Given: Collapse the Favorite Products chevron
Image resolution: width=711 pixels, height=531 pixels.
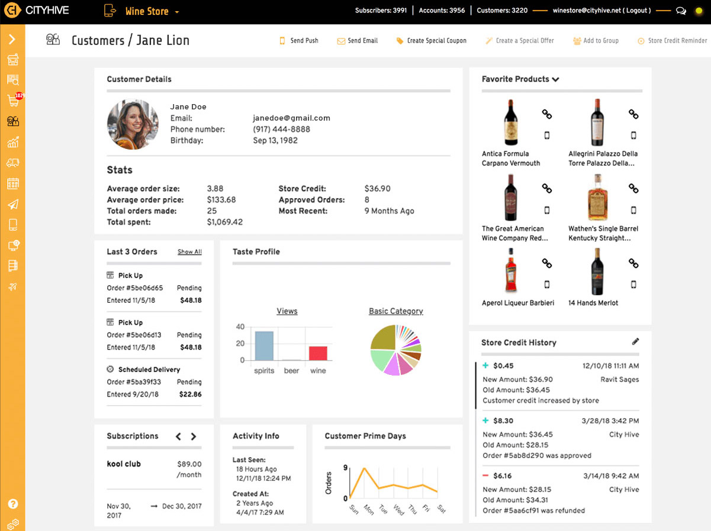Looking at the screenshot, I should click(x=555, y=79).
